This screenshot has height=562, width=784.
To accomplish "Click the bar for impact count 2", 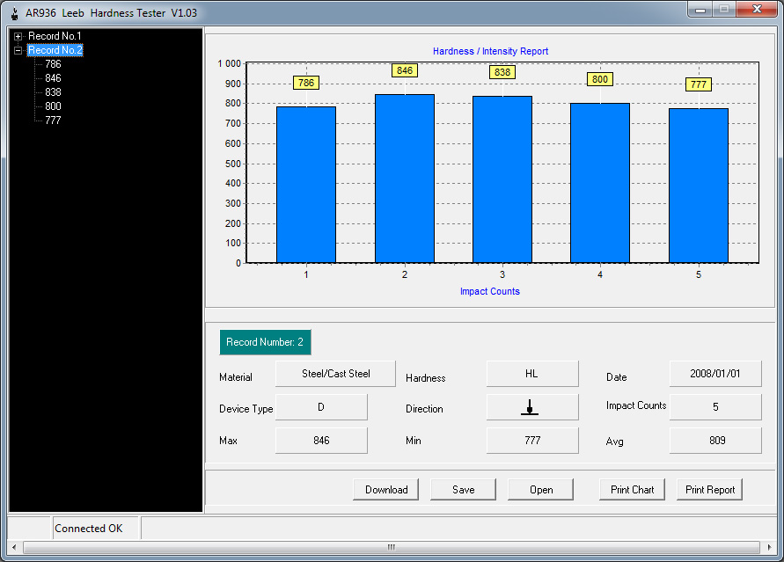I will (x=405, y=179).
